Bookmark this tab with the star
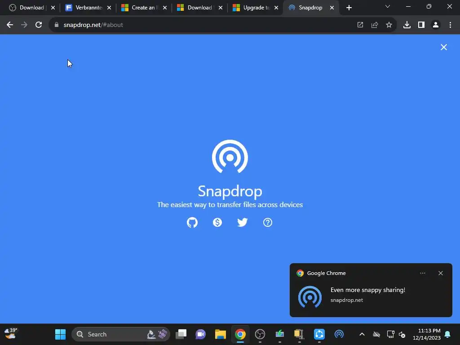 click(x=389, y=25)
